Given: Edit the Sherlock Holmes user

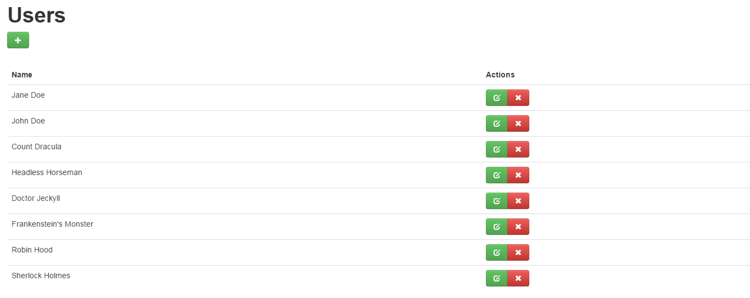Looking at the screenshot, I should (x=497, y=279).
